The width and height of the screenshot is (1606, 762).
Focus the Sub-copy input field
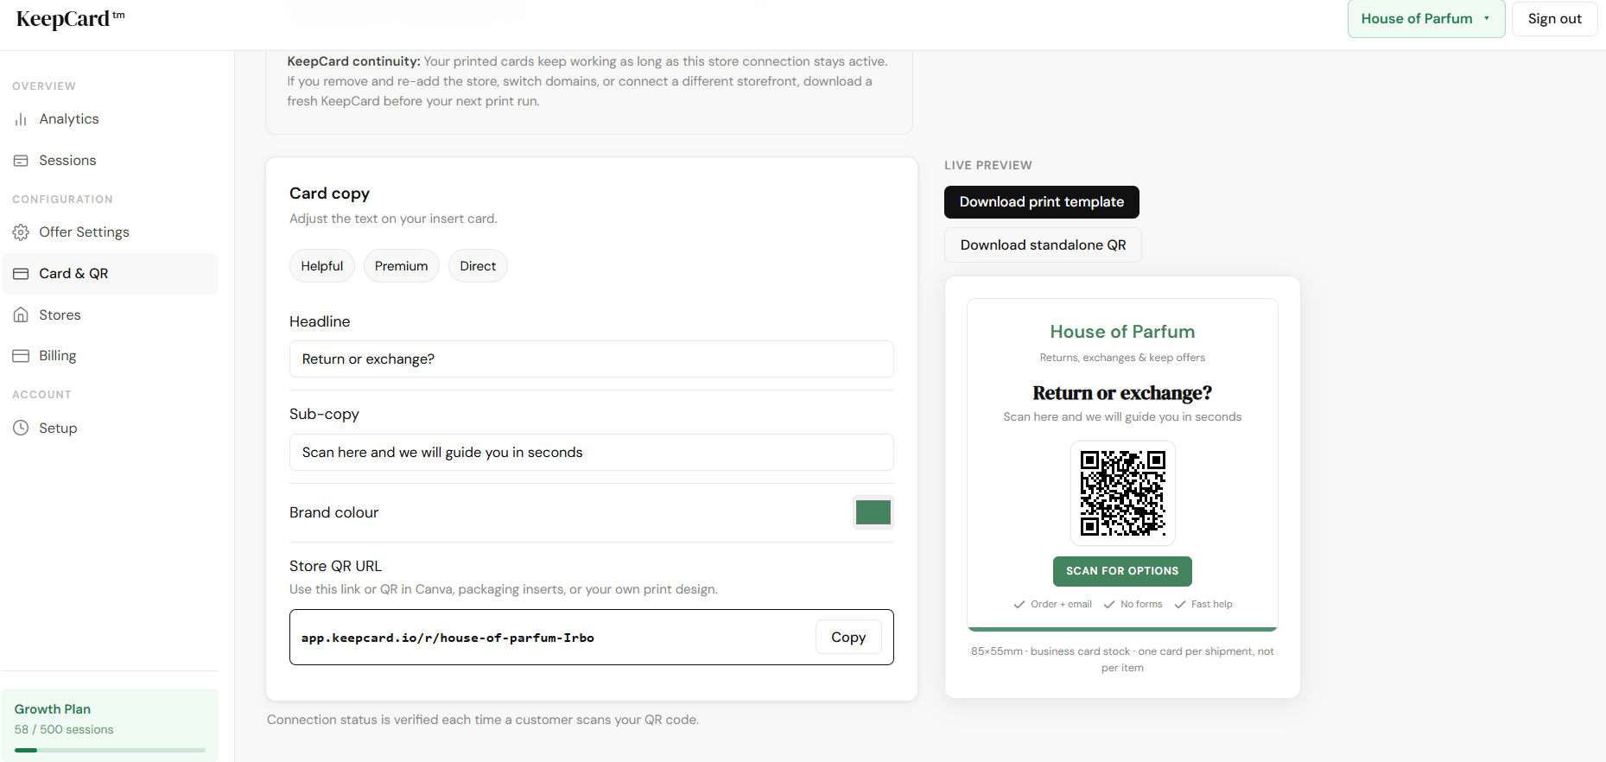[x=591, y=453]
